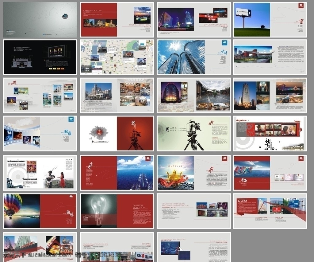The width and height of the screenshot is (314, 262).
Task: Open the billboard on green hill photo
Action: pyautogui.click(x=251, y=20)
